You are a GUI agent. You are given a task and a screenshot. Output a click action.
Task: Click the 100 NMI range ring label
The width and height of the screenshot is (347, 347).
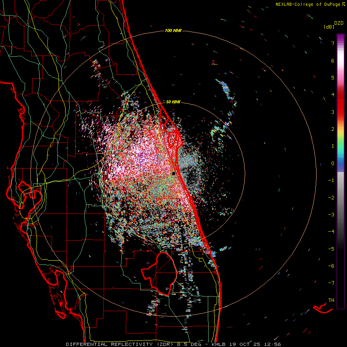pyautogui.click(x=173, y=30)
